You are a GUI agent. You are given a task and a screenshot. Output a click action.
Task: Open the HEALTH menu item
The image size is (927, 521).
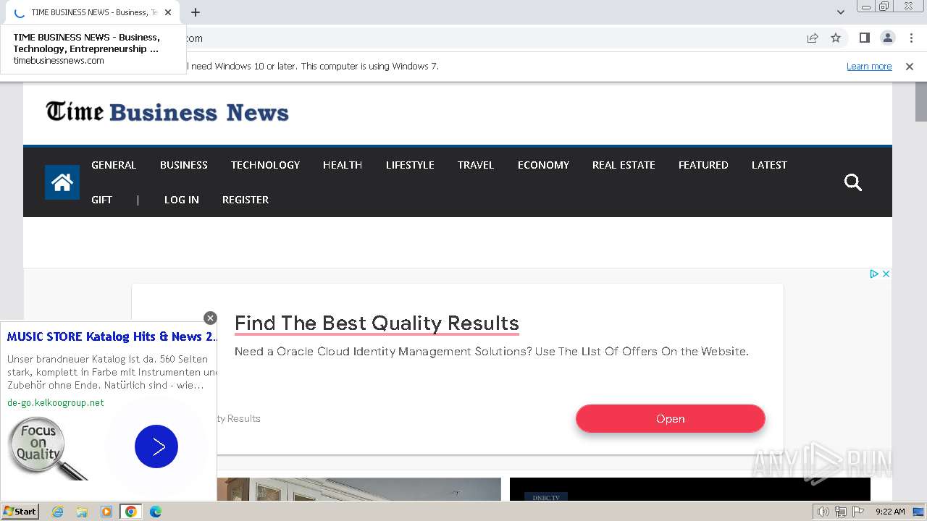(343, 165)
